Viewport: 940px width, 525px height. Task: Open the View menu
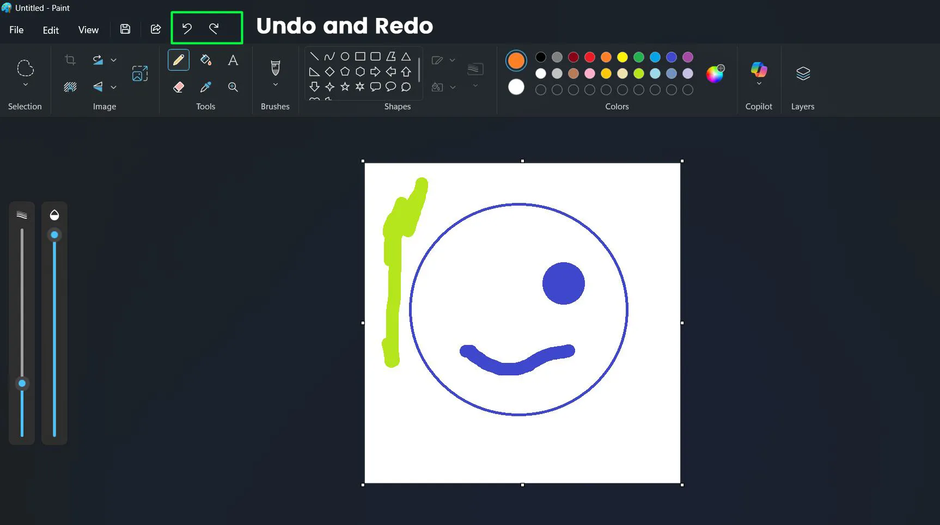click(x=88, y=30)
